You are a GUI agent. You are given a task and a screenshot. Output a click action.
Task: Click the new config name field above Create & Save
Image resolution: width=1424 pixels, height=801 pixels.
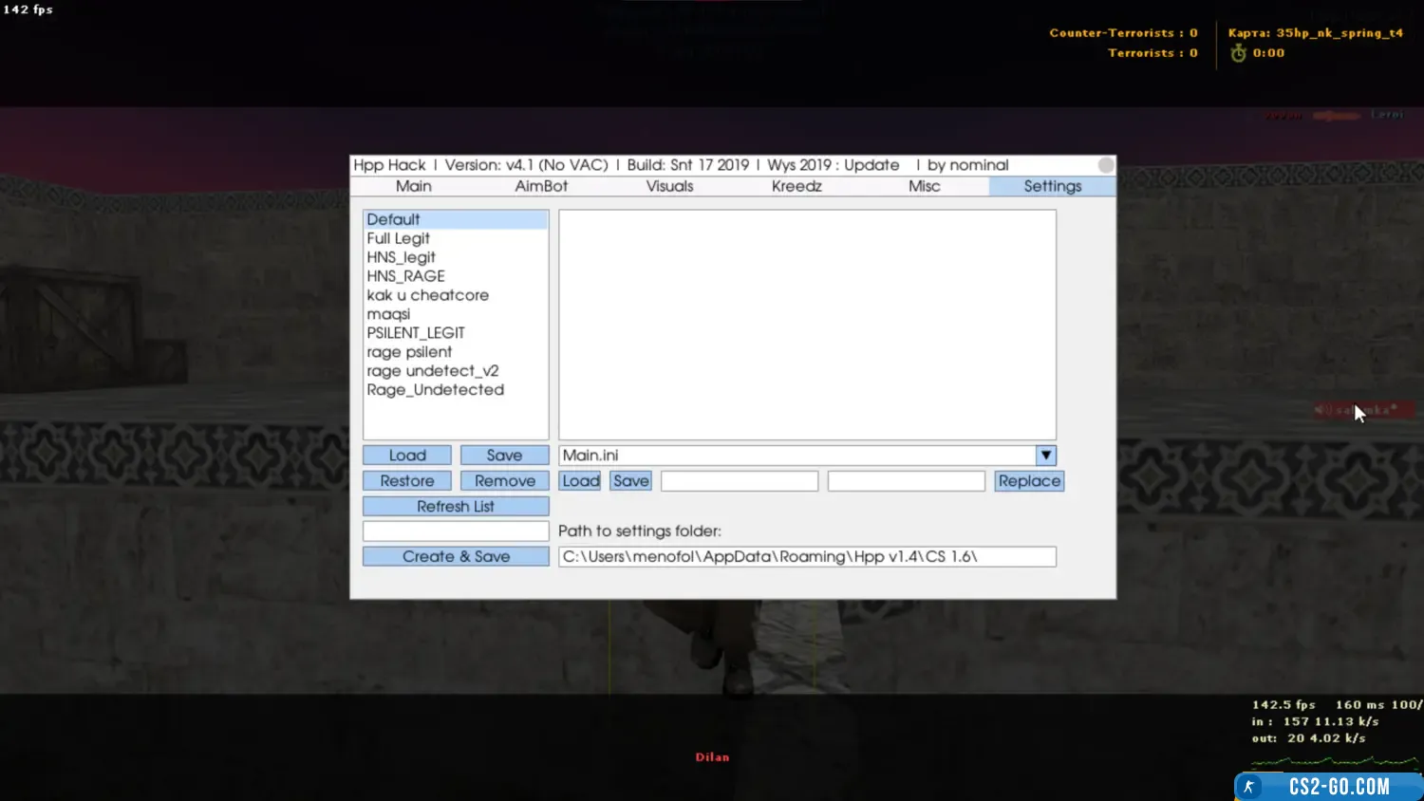(x=456, y=531)
